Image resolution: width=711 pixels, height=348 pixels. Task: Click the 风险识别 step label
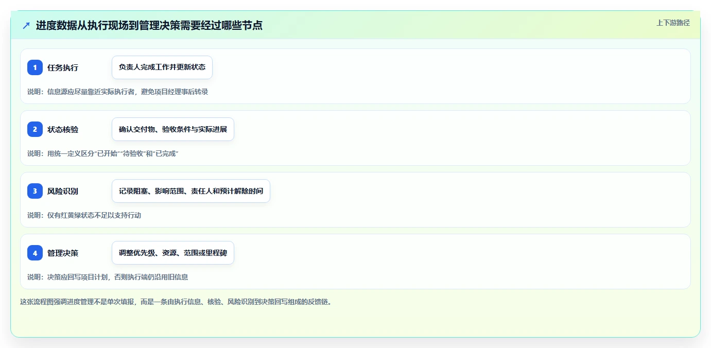(63, 191)
